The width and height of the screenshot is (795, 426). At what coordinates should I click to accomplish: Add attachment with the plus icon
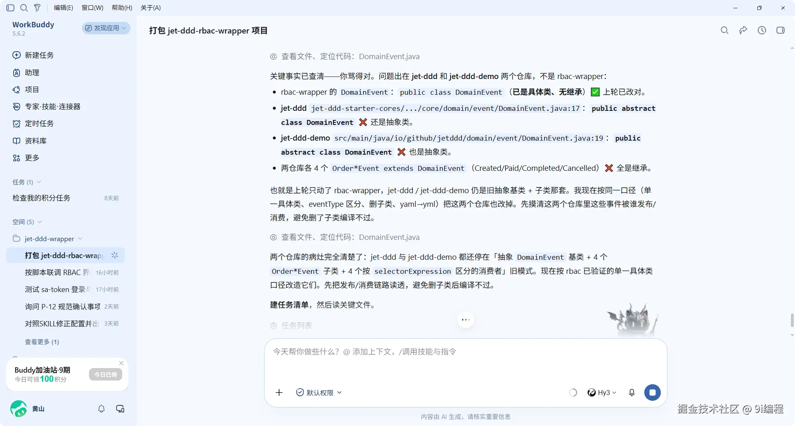[x=279, y=392]
